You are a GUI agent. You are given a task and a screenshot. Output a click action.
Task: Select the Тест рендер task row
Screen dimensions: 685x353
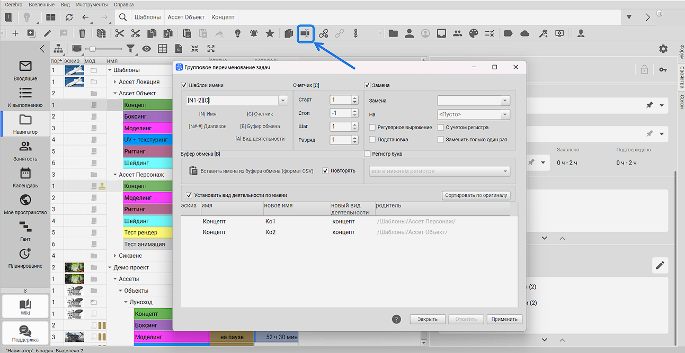click(x=148, y=233)
